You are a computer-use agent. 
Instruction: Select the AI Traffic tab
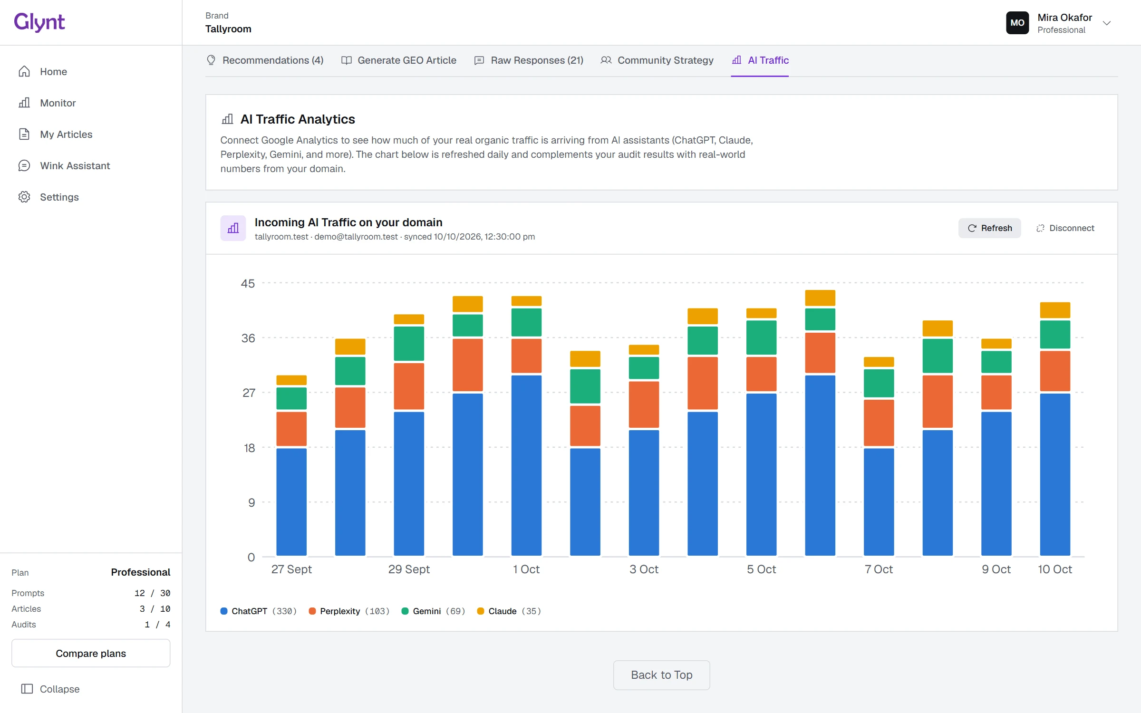[760, 60]
